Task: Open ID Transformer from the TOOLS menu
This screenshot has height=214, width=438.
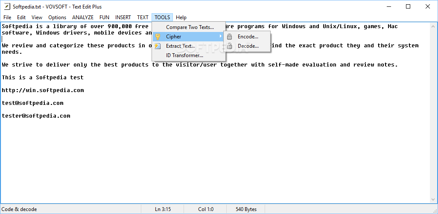Action: click(x=189, y=55)
